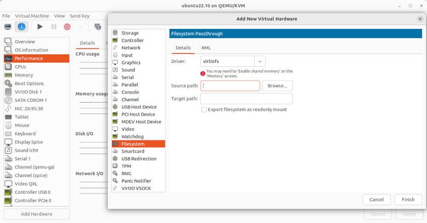Open the shutdown options dropdown arrow
This screenshot has width=427, height=223.
point(80,27)
